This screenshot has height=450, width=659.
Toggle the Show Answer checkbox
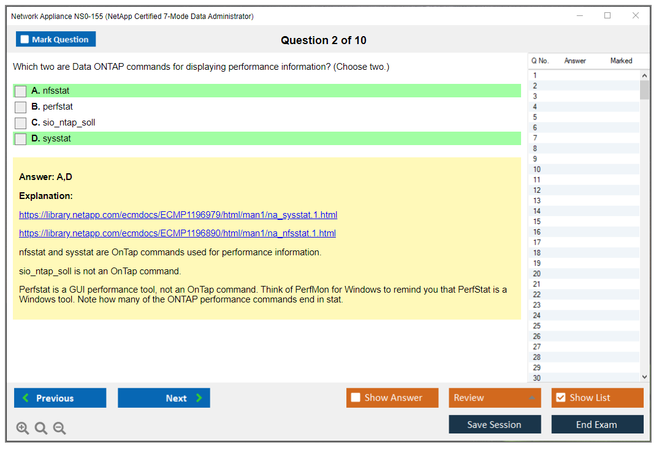click(356, 398)
